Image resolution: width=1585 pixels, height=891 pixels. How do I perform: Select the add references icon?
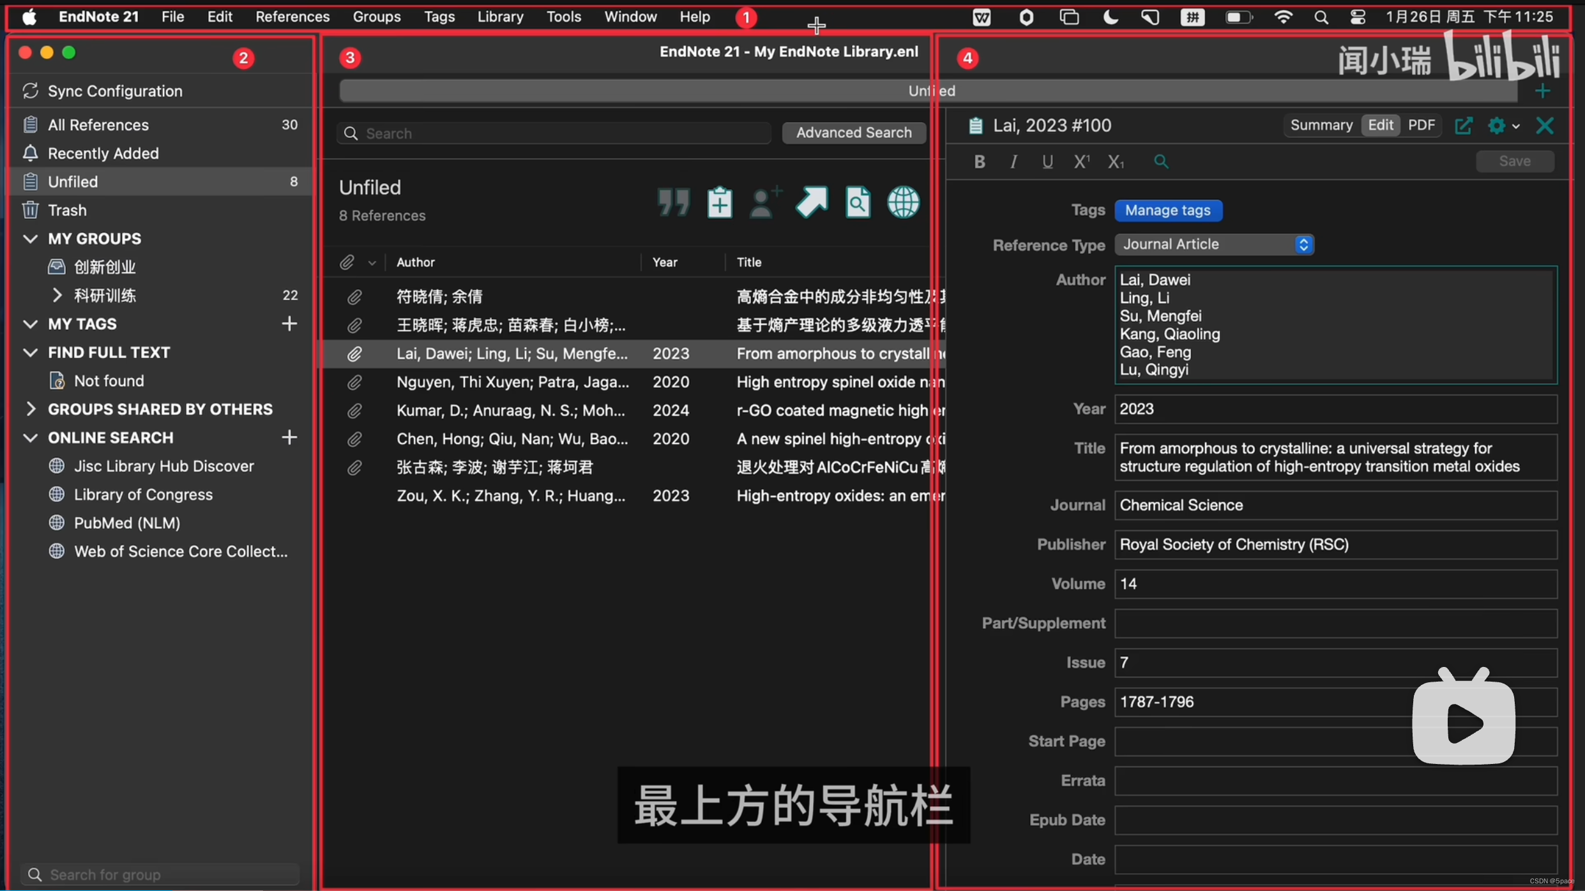pyautogui.click(x=718, y=202)
